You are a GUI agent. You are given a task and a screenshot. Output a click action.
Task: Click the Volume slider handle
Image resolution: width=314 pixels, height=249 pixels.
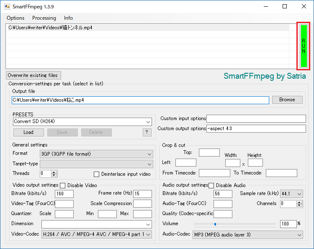click(215, 224)
